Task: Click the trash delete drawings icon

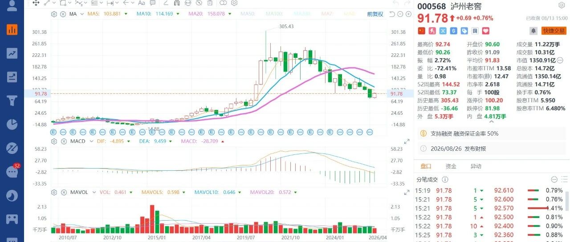Action: click(x=210, y=3)
